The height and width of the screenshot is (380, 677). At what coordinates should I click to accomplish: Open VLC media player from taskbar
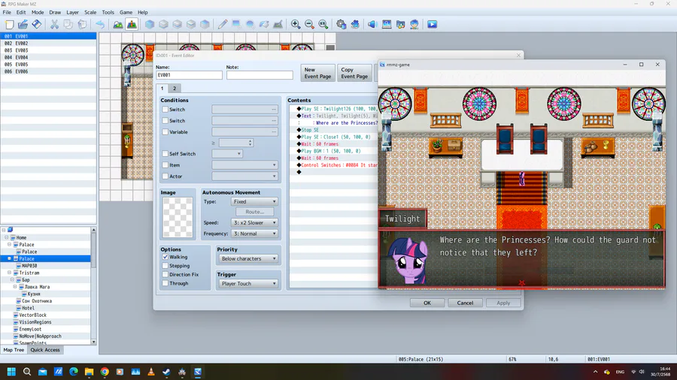pos(150,372)
